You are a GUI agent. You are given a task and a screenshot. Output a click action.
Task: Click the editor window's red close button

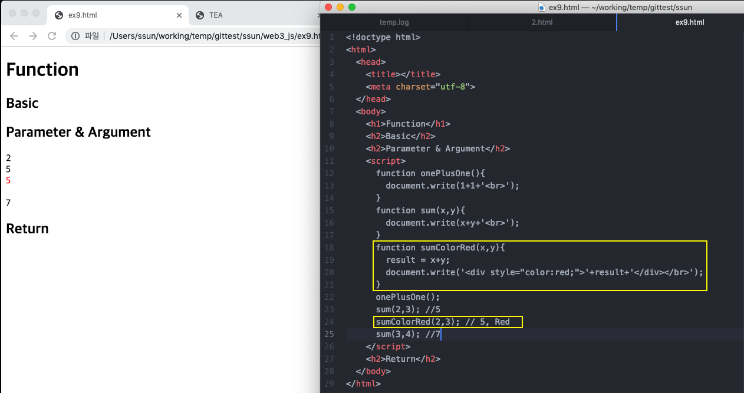(x=328, y=7)
